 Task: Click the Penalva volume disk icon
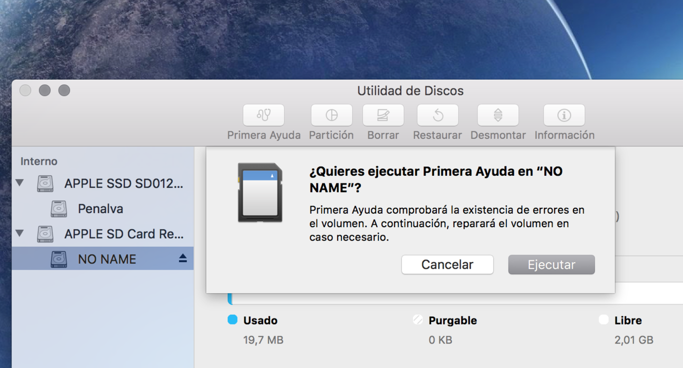pos(58,209)
